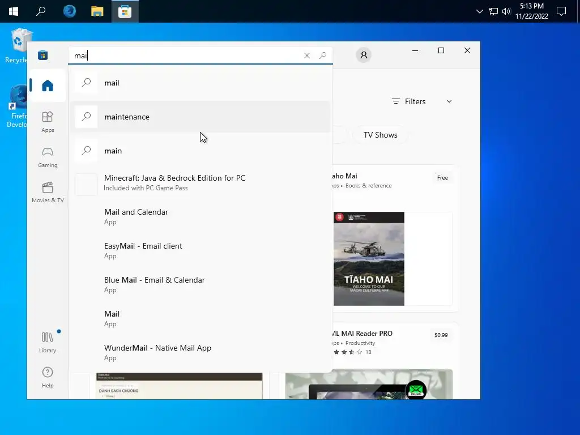The width and height of the screenshot is (580, 435).
Task: Open the EML MAI Reader PRO screenshot thumbnail
Action: (369, 385)
